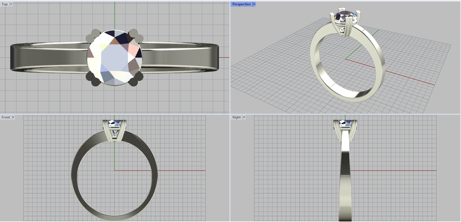Activate the Right viewport title label
Viewport: 461px width, 222px height.
[x=236, y=117]
